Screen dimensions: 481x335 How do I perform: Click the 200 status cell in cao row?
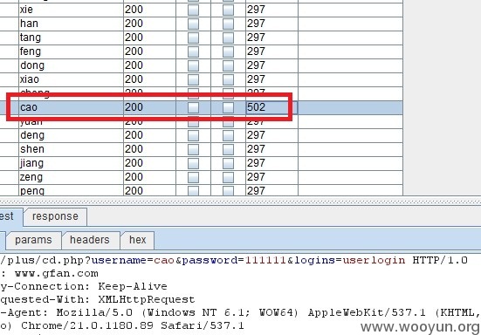click(149, 107)
